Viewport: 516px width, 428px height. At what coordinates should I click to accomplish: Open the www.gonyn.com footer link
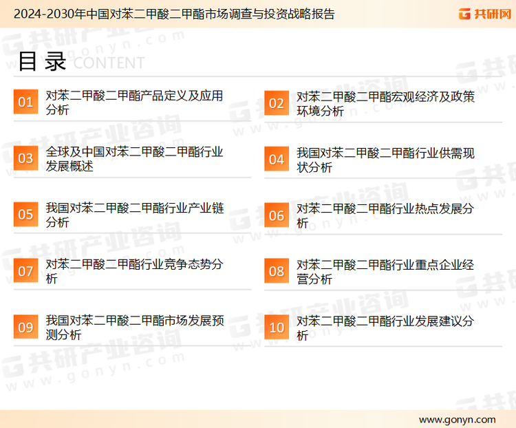pyautogui.click(x=457, y=420)
